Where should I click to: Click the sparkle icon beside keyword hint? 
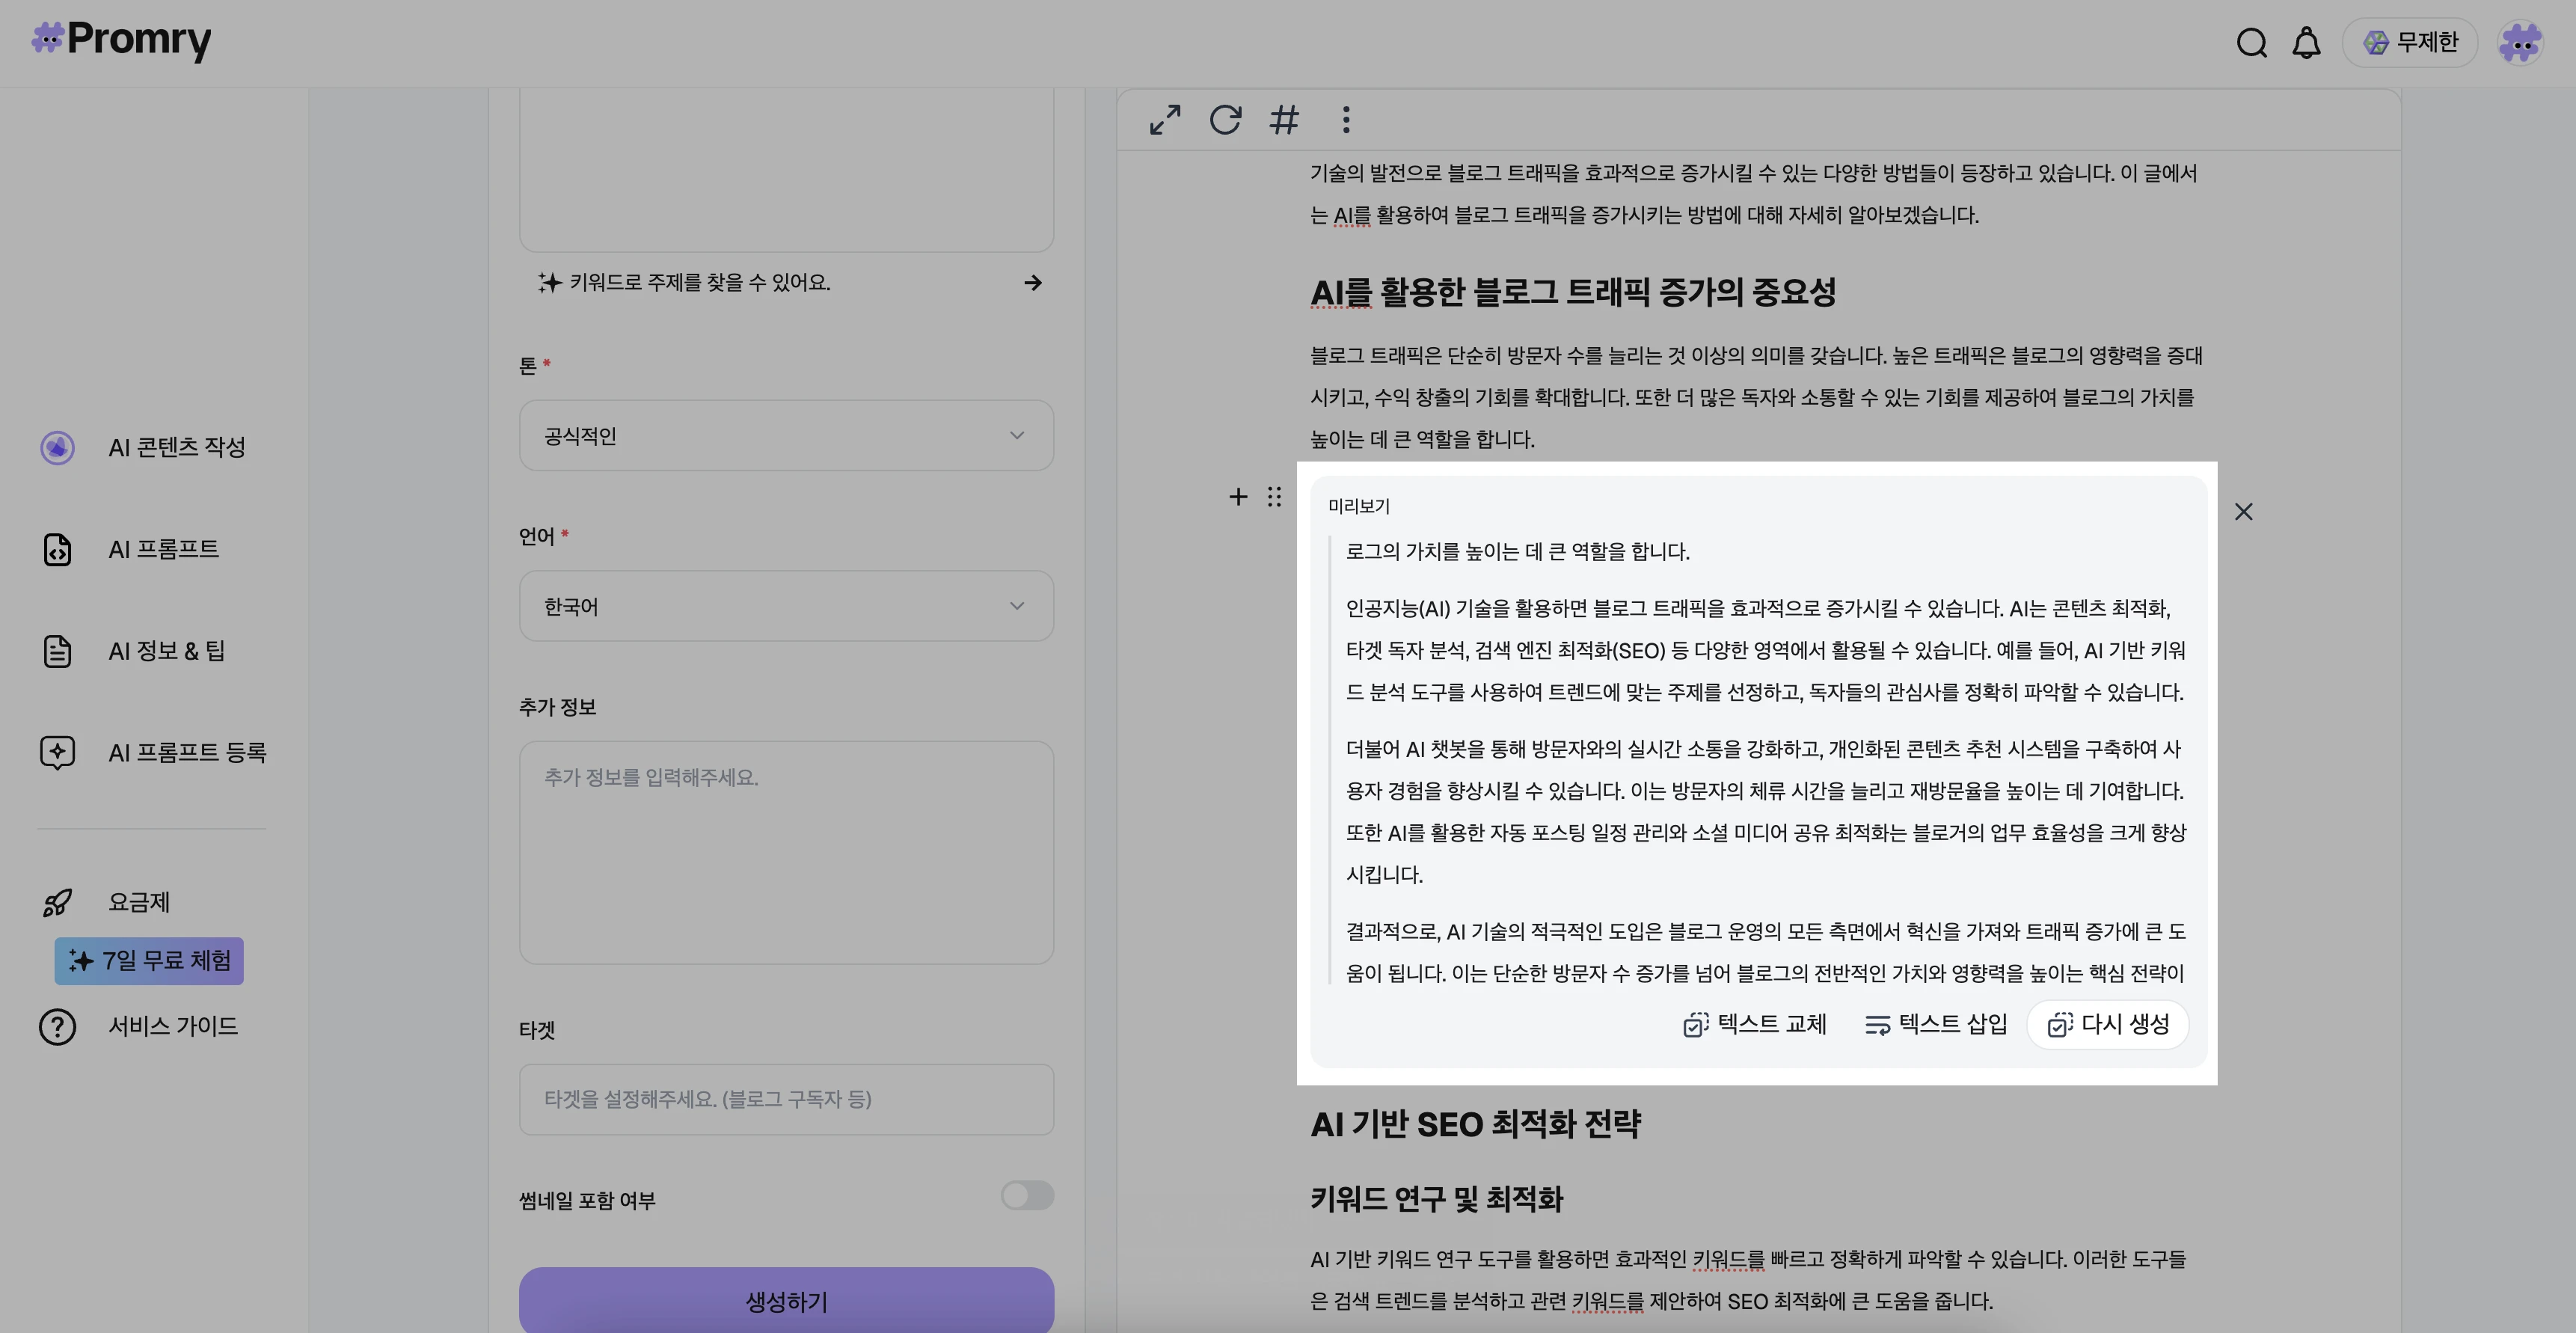click(549, 283)
